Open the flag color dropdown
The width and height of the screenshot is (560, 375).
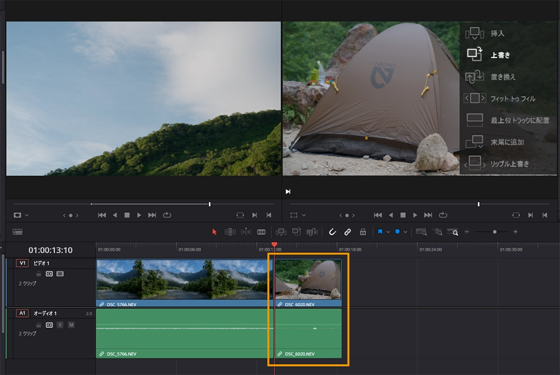pyautogui.click(x=388, y=232)
